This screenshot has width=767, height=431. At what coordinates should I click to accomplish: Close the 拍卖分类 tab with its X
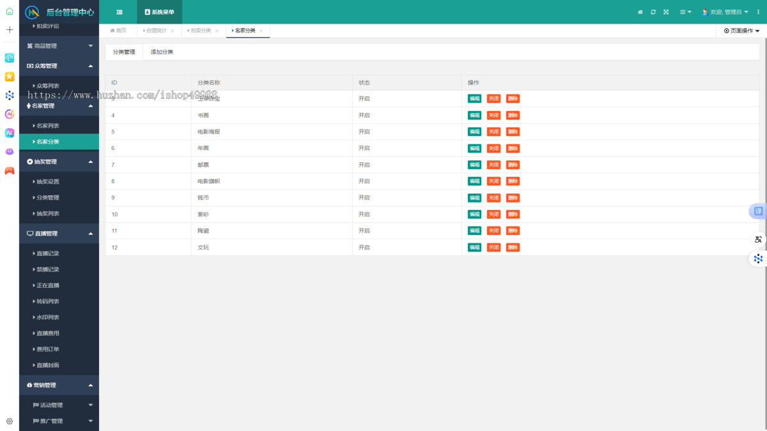[217, 31]
